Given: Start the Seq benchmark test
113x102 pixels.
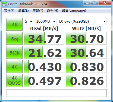Looking at the screenshot, I should pyautogui.click(x=14, y=38).
